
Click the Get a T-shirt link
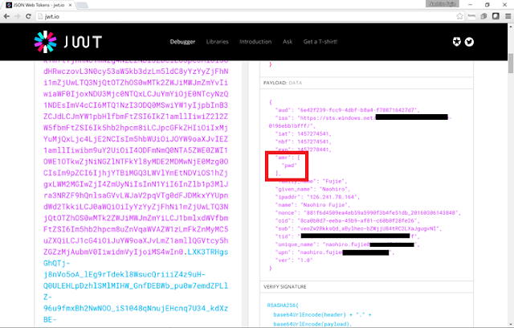point(320,42)
